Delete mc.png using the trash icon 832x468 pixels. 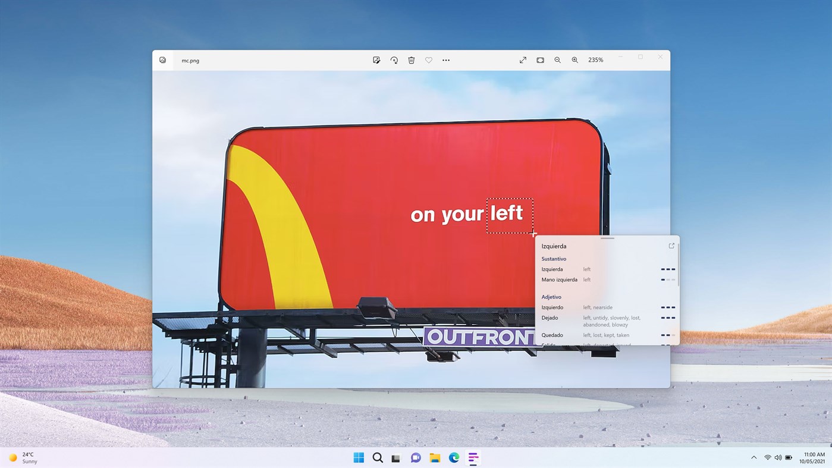(x=411, y=59)
